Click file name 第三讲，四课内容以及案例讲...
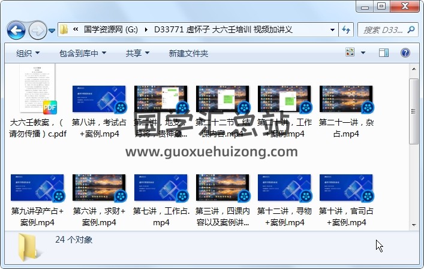Screen dimensions: 424x269 [x=222, y=217]
